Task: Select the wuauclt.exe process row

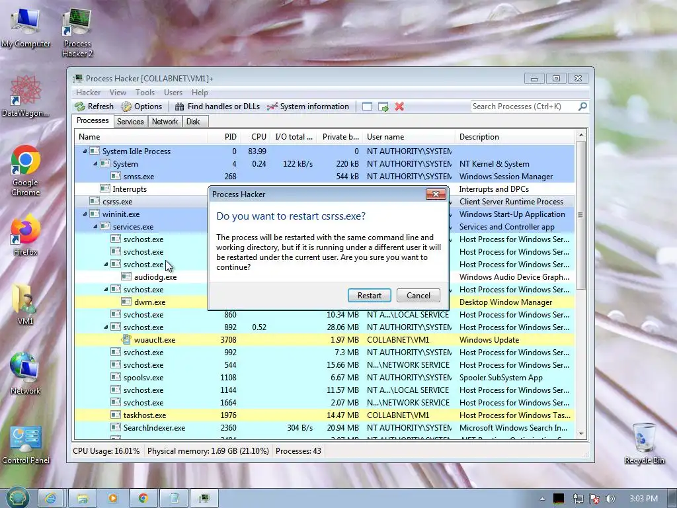Action: pos(325,340)
